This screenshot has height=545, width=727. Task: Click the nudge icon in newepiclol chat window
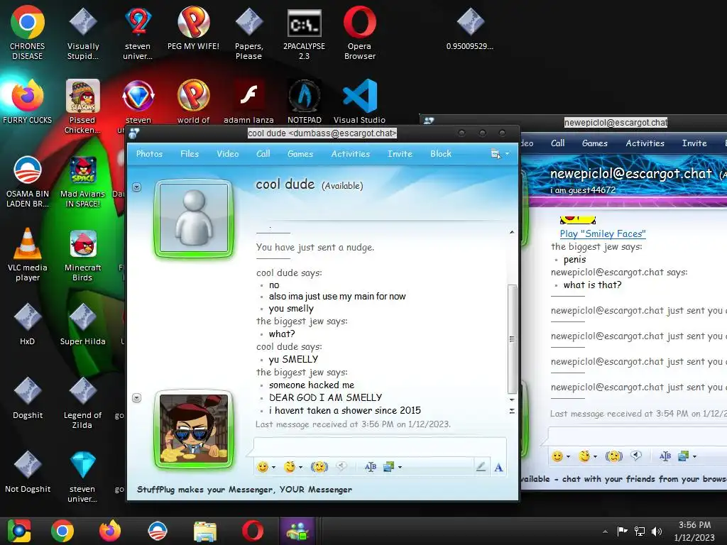coord(614,456)
